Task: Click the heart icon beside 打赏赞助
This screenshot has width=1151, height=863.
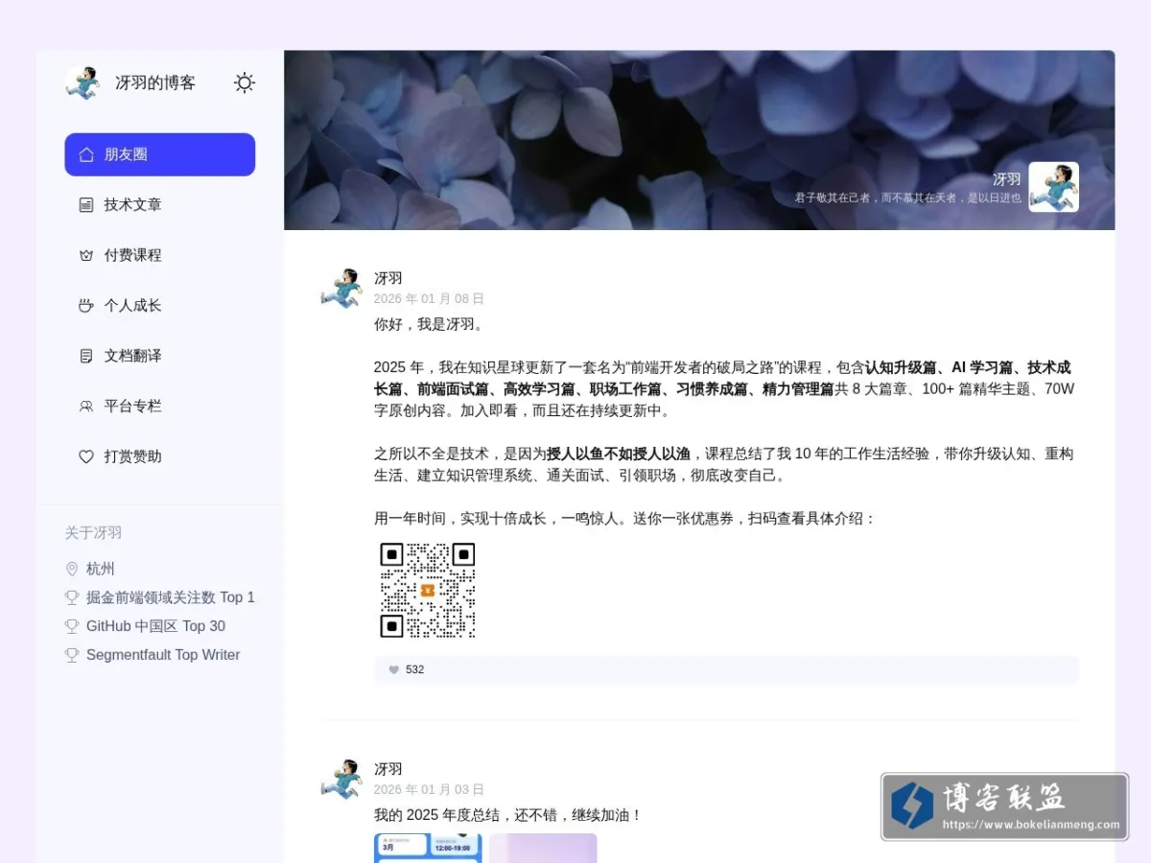Action: pos(86,456)
